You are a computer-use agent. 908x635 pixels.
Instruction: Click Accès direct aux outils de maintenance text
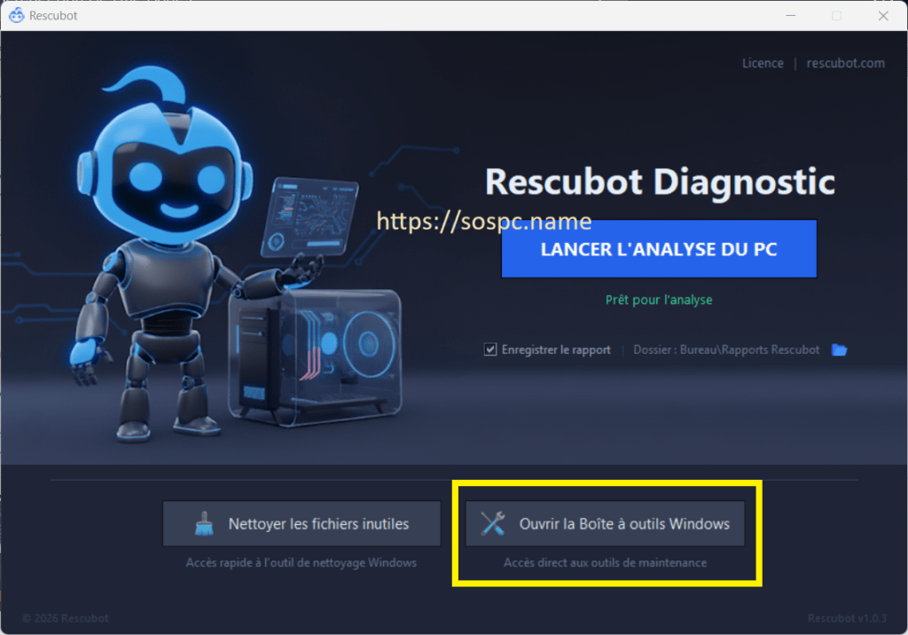[x=605, y=562]
